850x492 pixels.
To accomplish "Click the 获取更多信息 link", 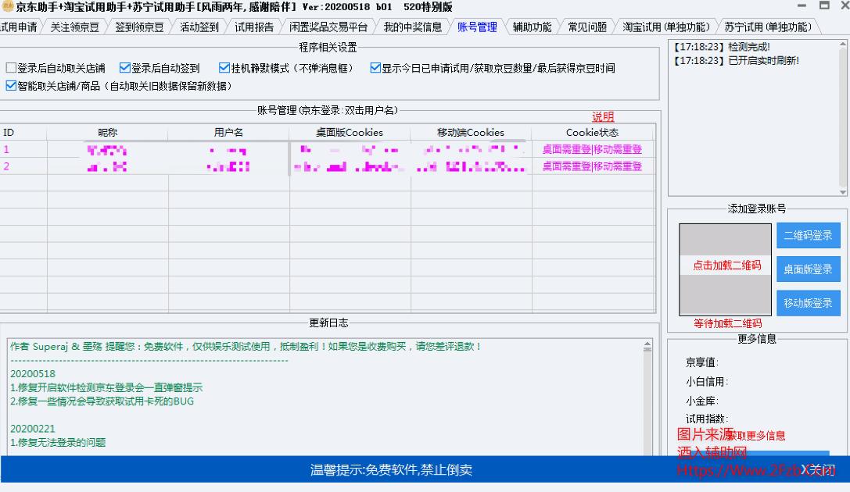I will [x=757, y=436].
